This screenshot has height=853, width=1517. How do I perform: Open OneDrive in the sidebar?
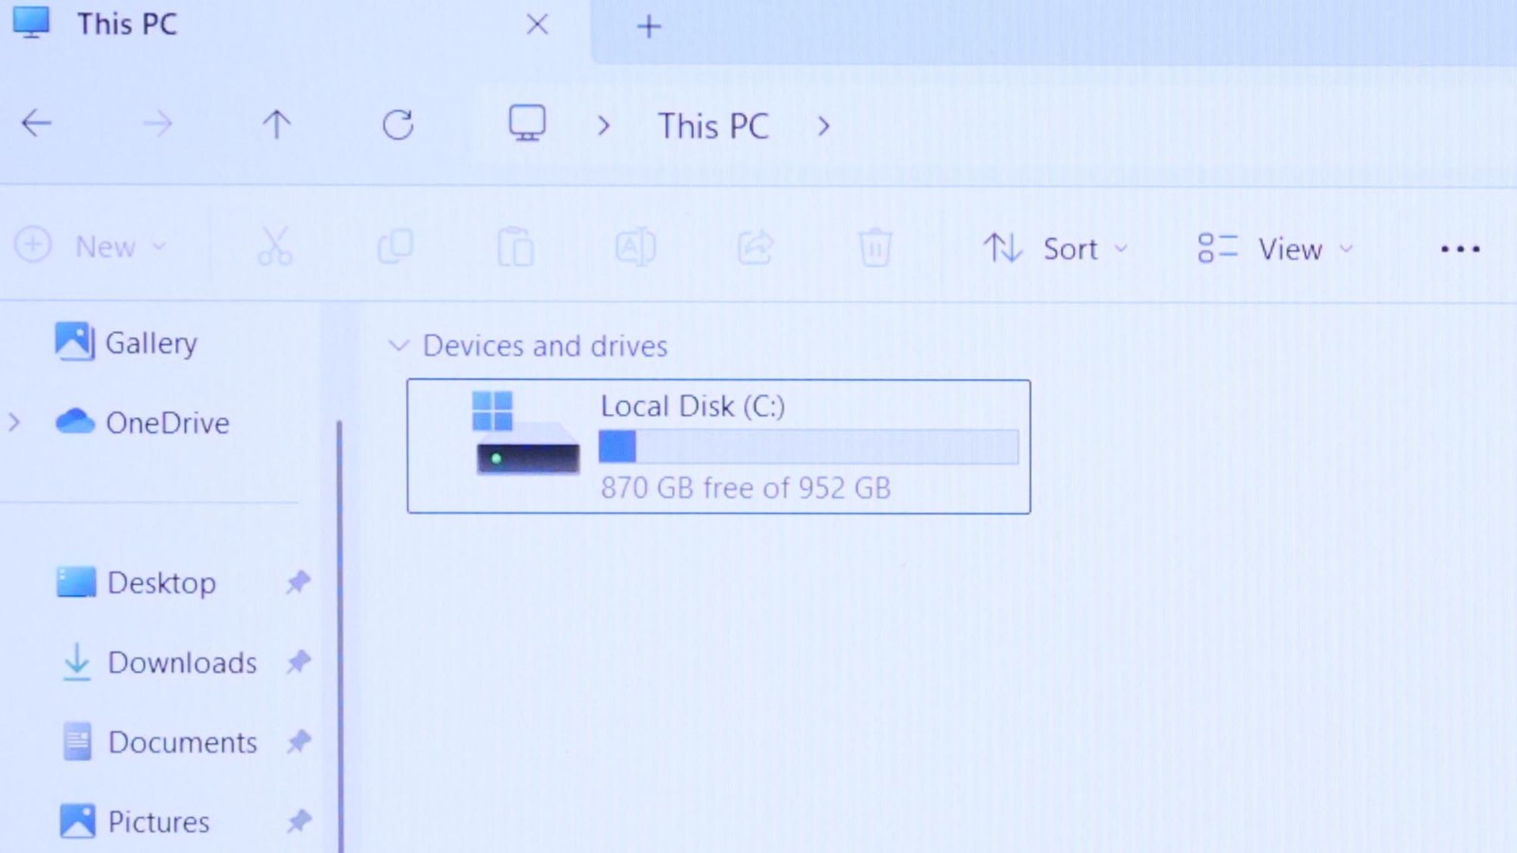(142, 423)
